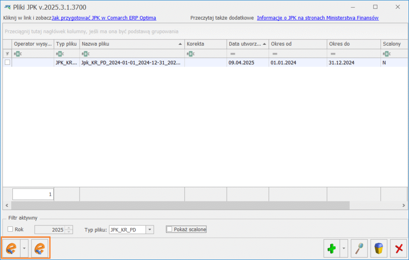The height and width of the screenshot is (260, 409).
Task: Open Informacje o JPK na stronach Ministerstwa Finansów link
Action: [x=318, y=18]
